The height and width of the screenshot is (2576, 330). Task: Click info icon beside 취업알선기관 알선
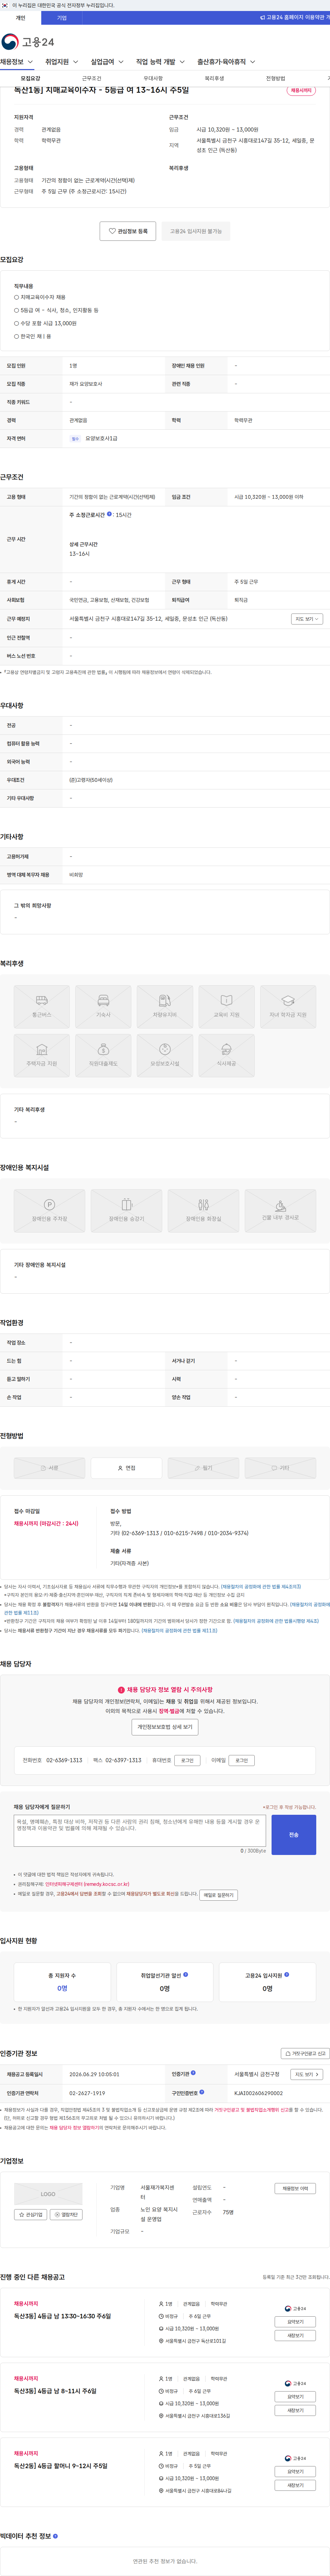click(x=186, y=1975)
